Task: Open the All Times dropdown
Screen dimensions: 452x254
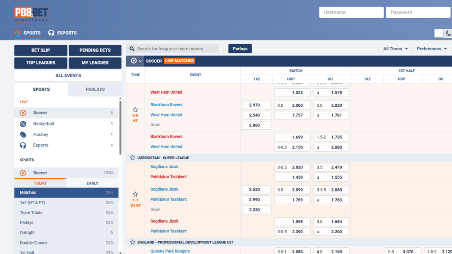Action: click(x=395, y=49)
